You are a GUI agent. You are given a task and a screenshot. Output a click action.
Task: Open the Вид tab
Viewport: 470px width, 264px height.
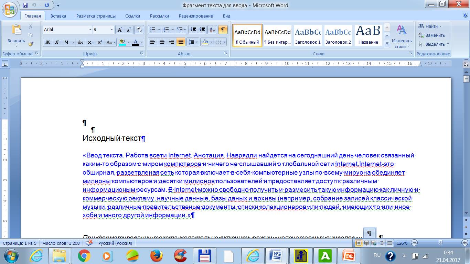[226, 16]
